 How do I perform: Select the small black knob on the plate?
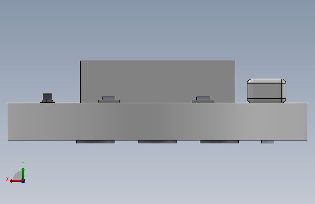pyautogui.click(x=48, y=98)
